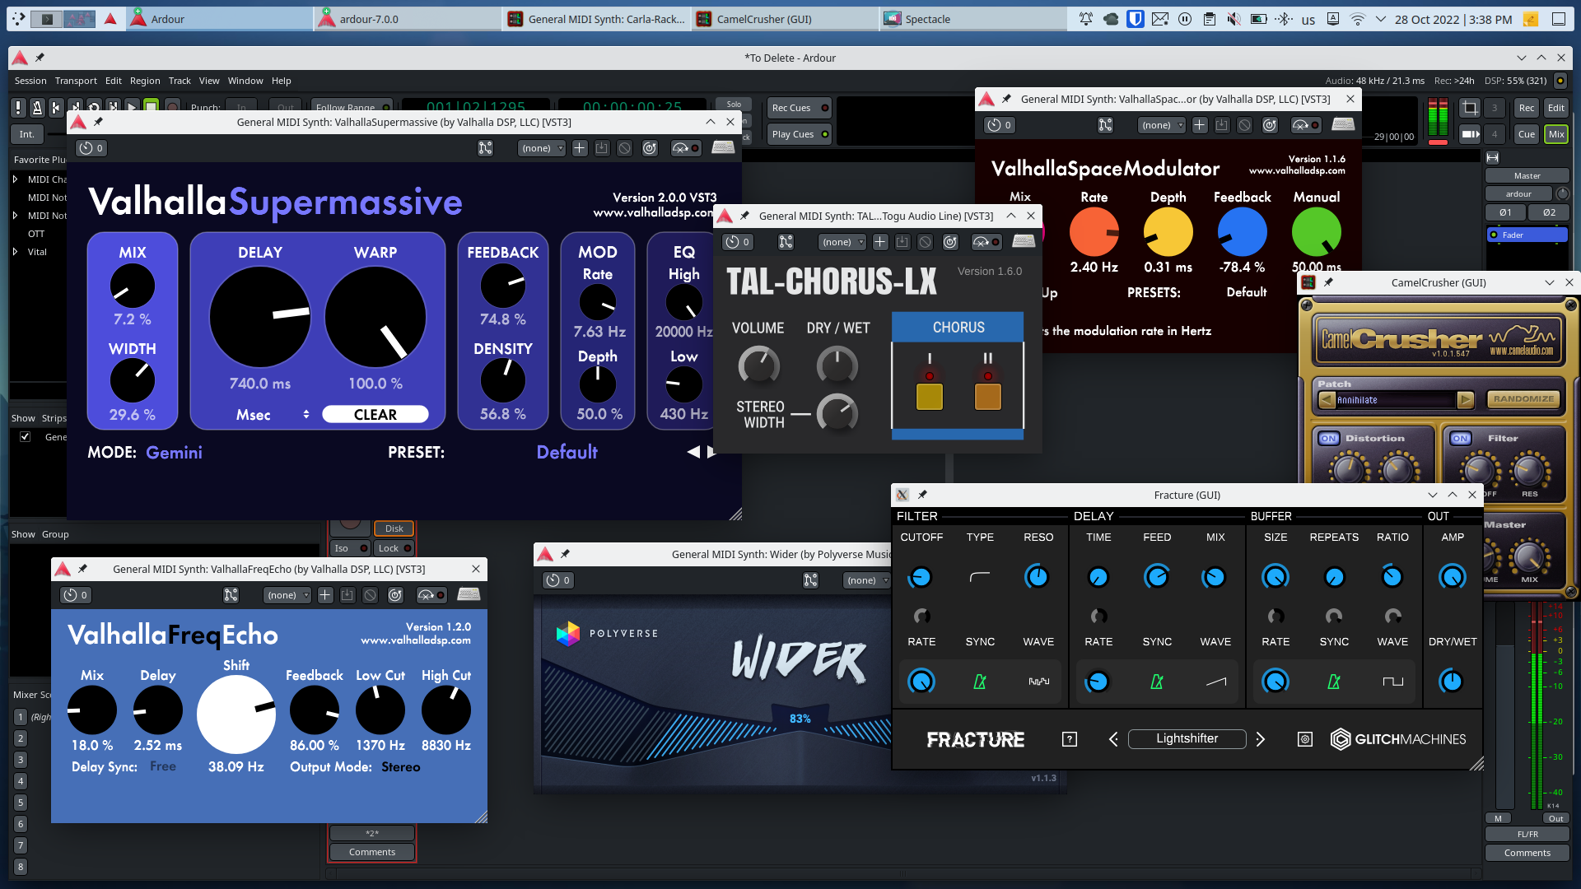This screenshot has width=1581, height=889.
Task: Click Fracture help question-mark icon
Action: pos(1070,739)
